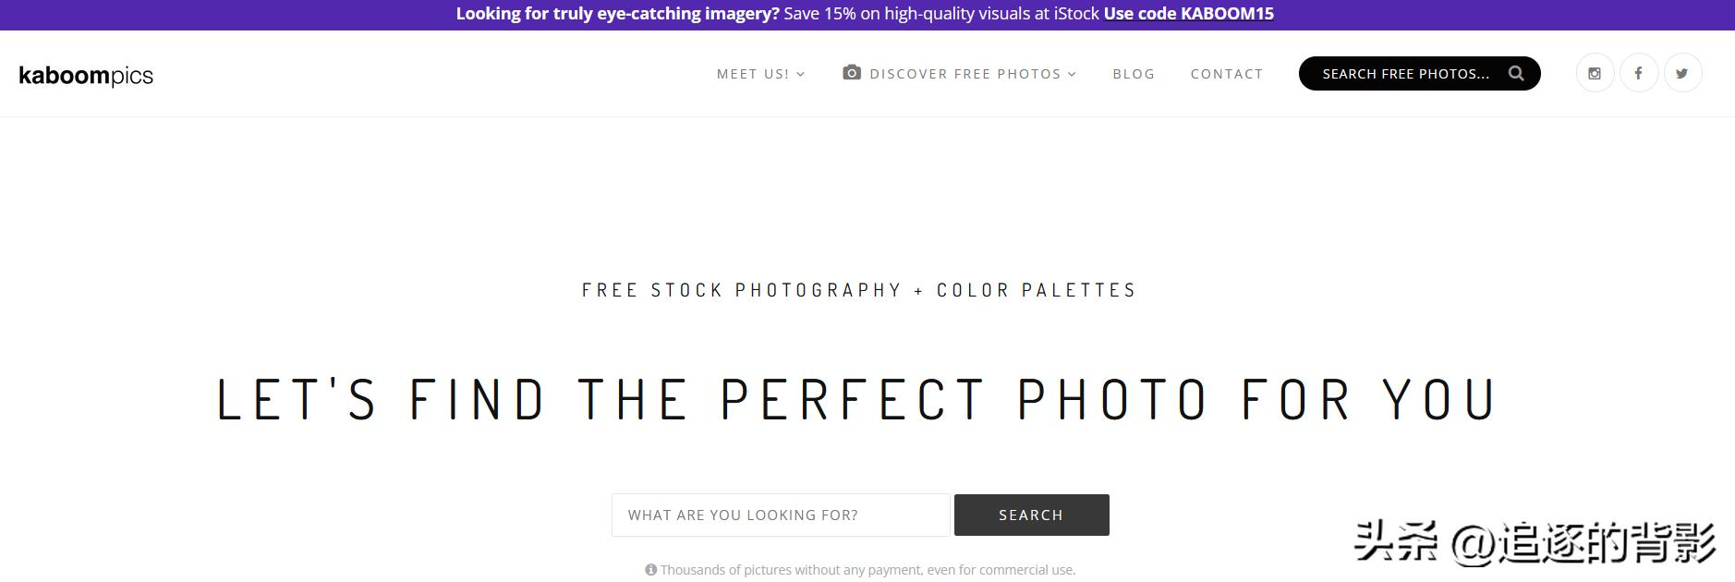This screenshot has width=1735, height=582.
Task: Visit the Twitter page icon
Action: (1682, 73)
